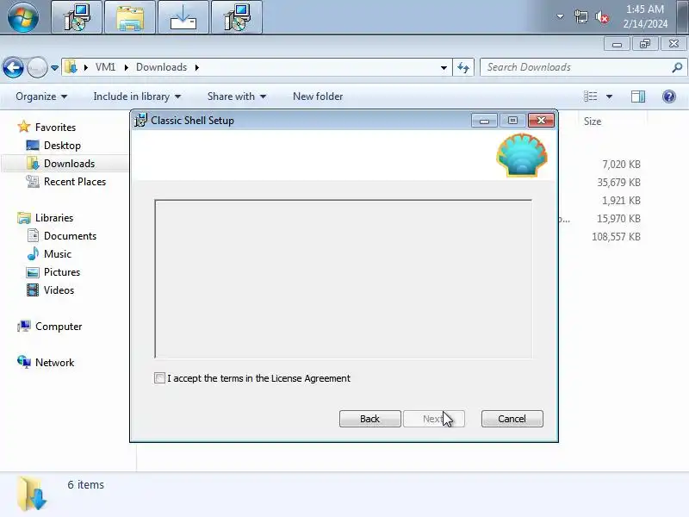689x517 pixels.
Task: Open Windows Explorer taskbar icon
Action: 130,17
